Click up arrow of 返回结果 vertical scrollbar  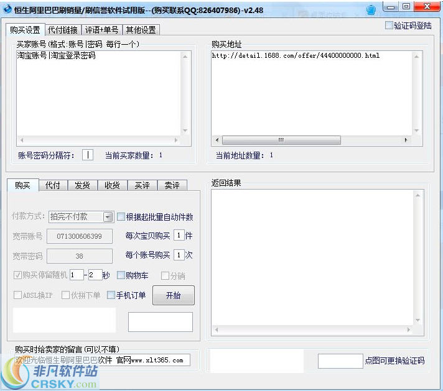click(418, 195)
